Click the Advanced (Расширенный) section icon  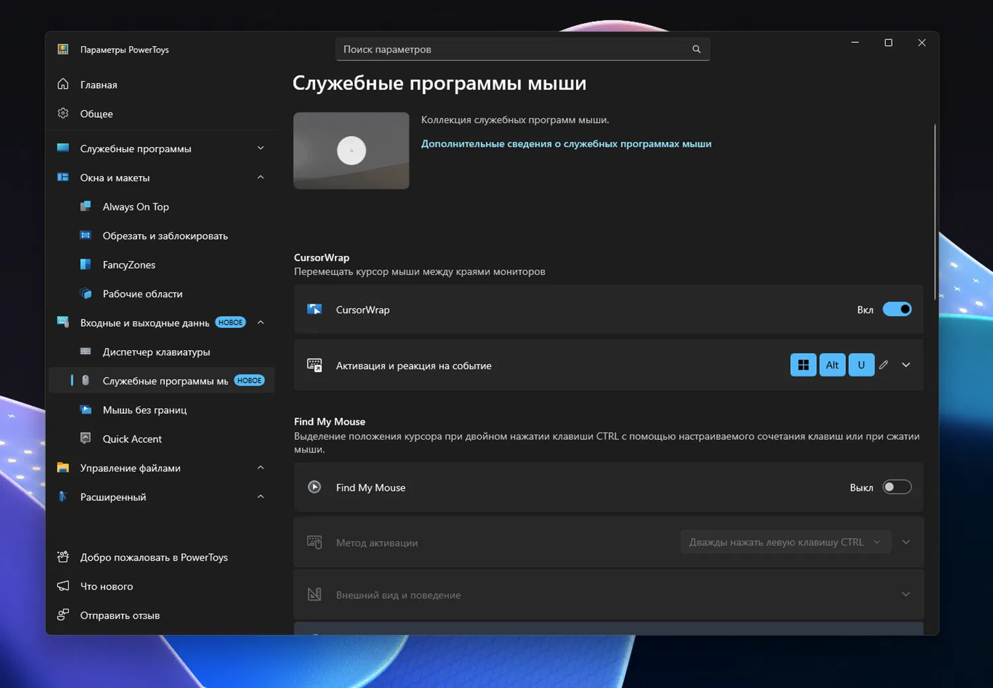pos(63,496)
